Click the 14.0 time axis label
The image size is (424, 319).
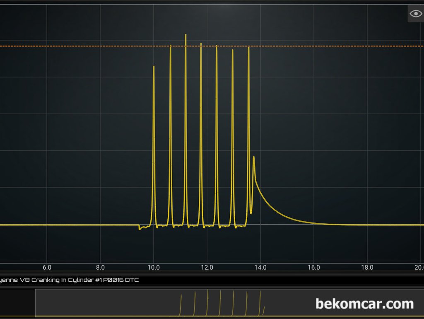click(260, 268)
